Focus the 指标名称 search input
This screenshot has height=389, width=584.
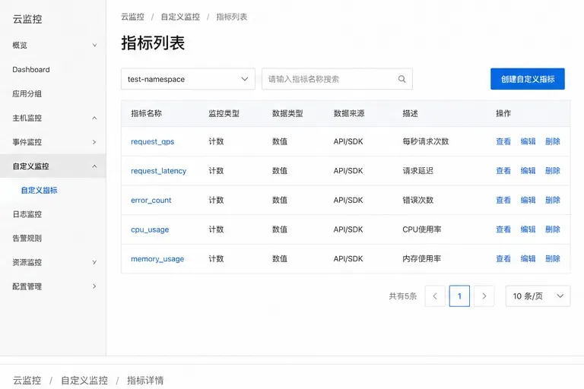[x=337, y=79]
